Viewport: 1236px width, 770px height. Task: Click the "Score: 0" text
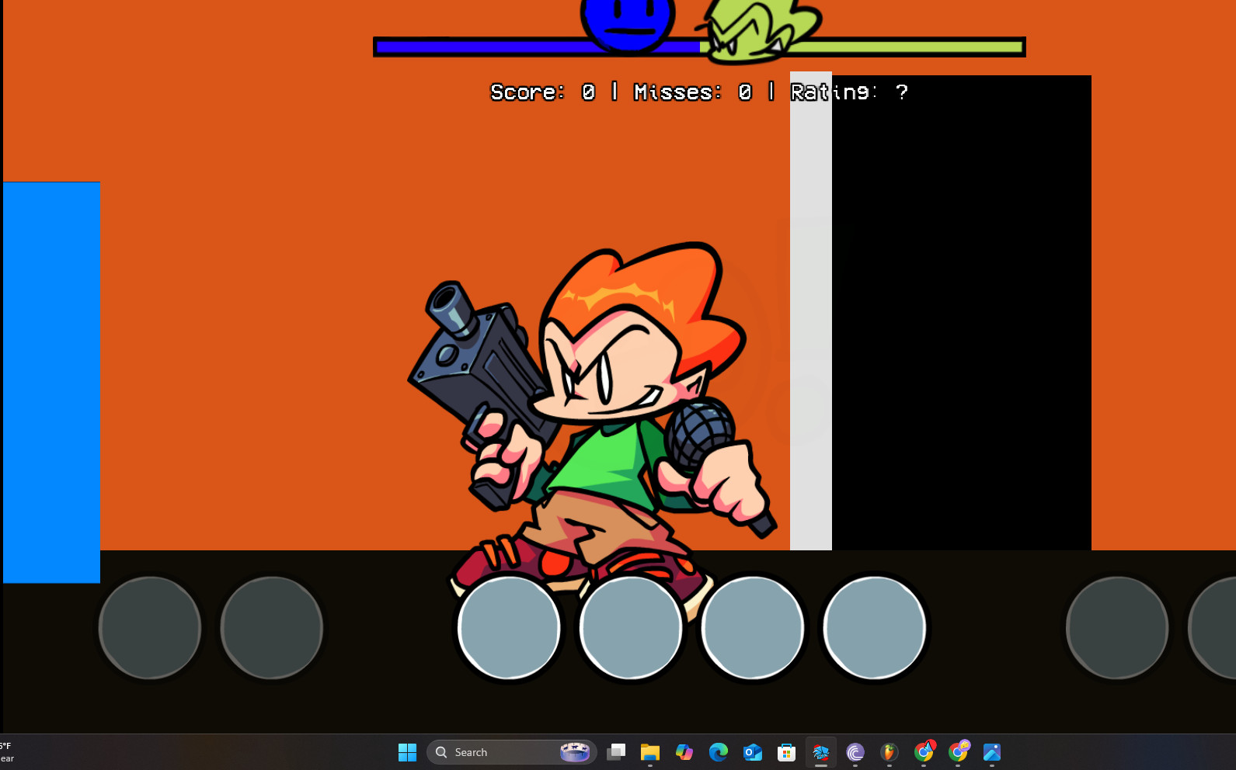tap(542, 92)
